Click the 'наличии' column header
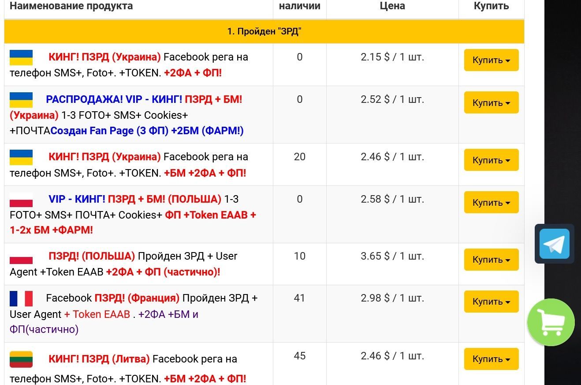Screen dimensions: 581x385 coord(300,6)
